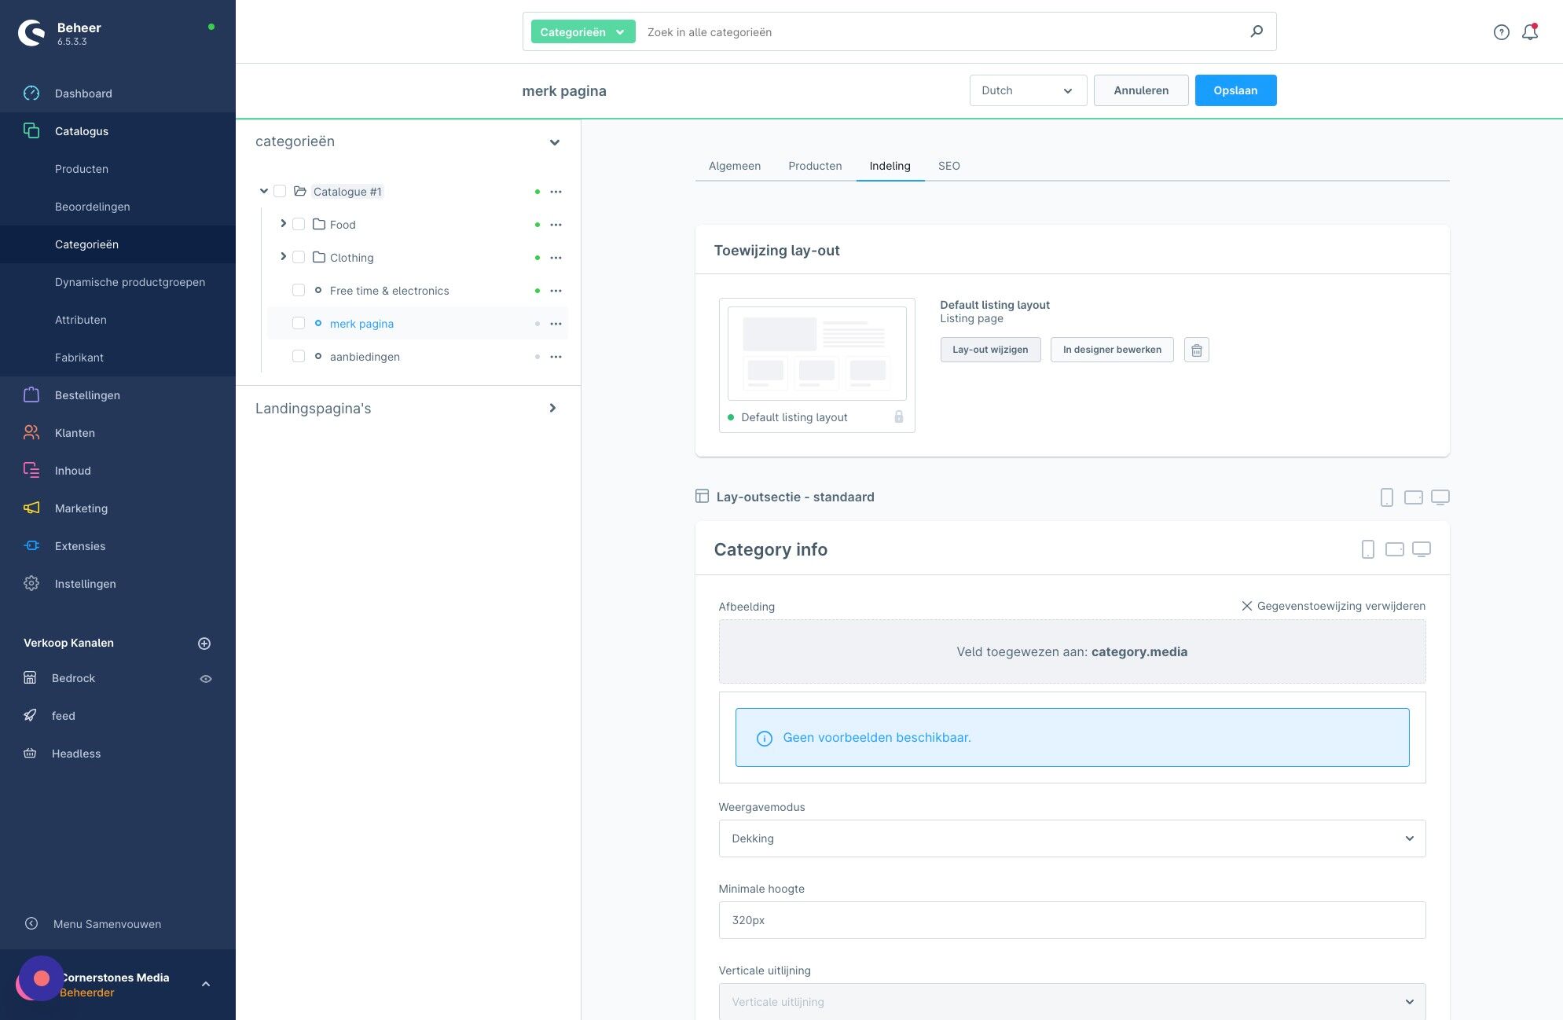Toggle tablet view for Category info
This screenshot has width=1563, height=1020.
[1394, 549]
